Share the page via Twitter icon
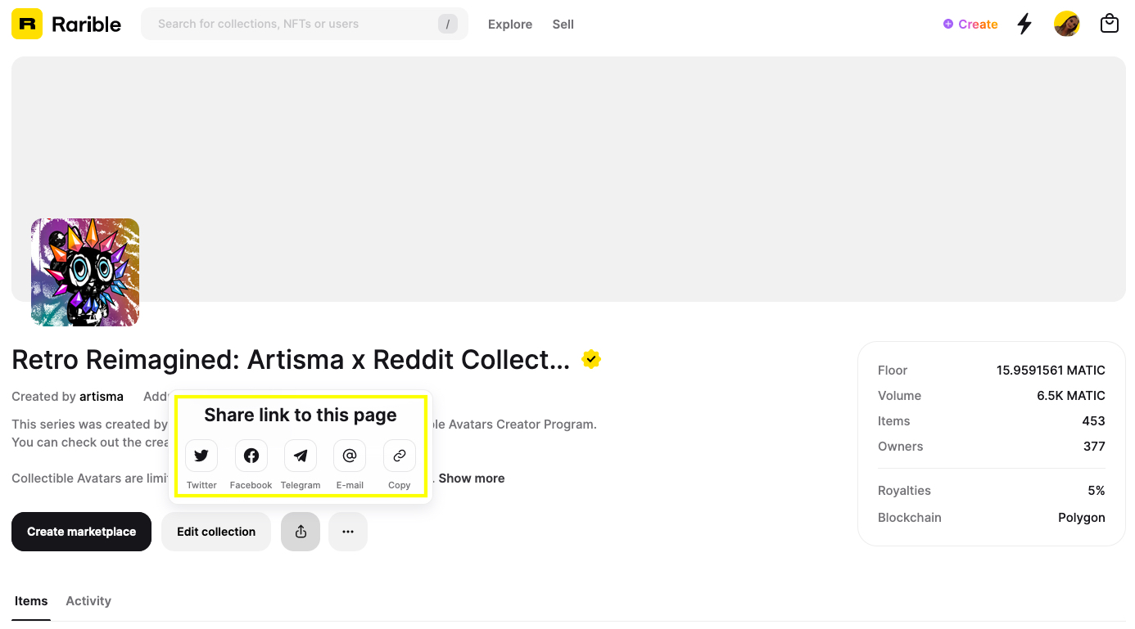This screenshot has width=1135, height=629. (x=201, y=456)
